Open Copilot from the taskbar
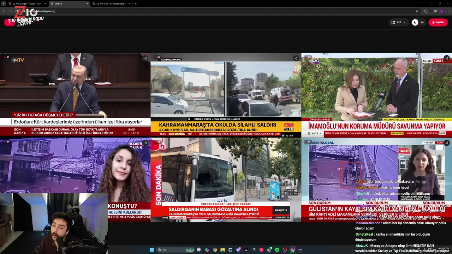The image size is (452, 254). tap(207, 250)
